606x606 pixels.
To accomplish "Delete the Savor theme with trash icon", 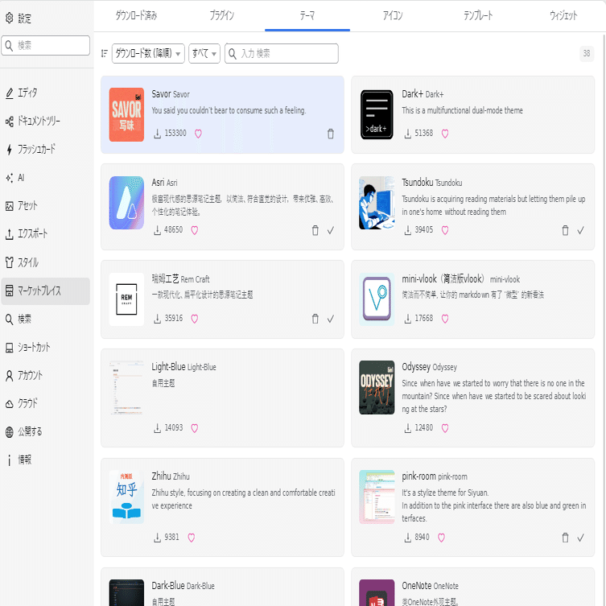I will (331, 134).
